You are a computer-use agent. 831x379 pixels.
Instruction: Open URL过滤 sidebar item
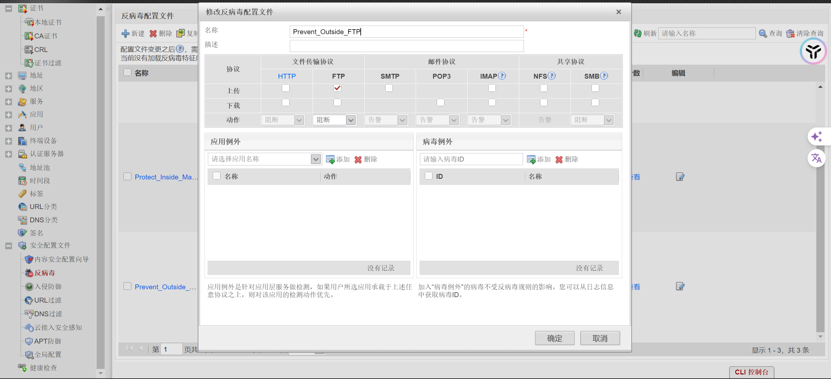click(x=48, y=300)
